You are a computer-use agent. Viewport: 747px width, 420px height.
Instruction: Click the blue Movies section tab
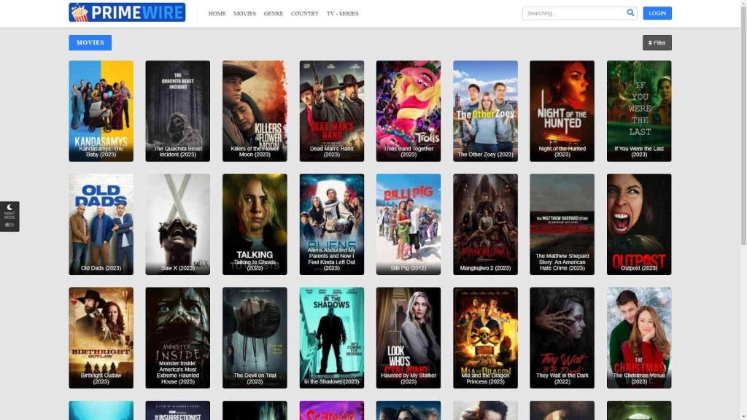(x=90, y=43)
